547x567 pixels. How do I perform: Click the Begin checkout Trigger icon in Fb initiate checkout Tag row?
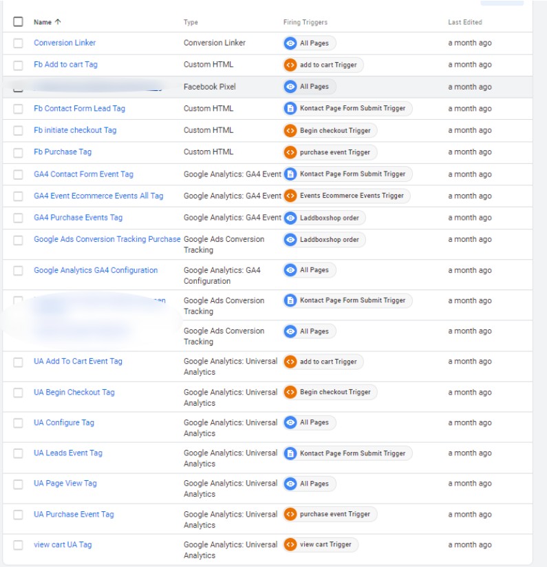point(290,130)
